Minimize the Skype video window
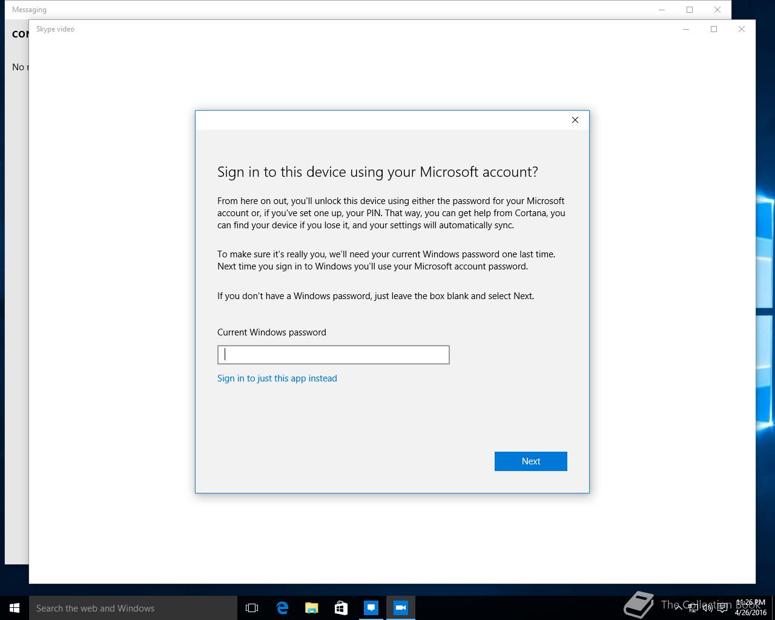Screen dimensions: 775x620 (x=686, y=29)
